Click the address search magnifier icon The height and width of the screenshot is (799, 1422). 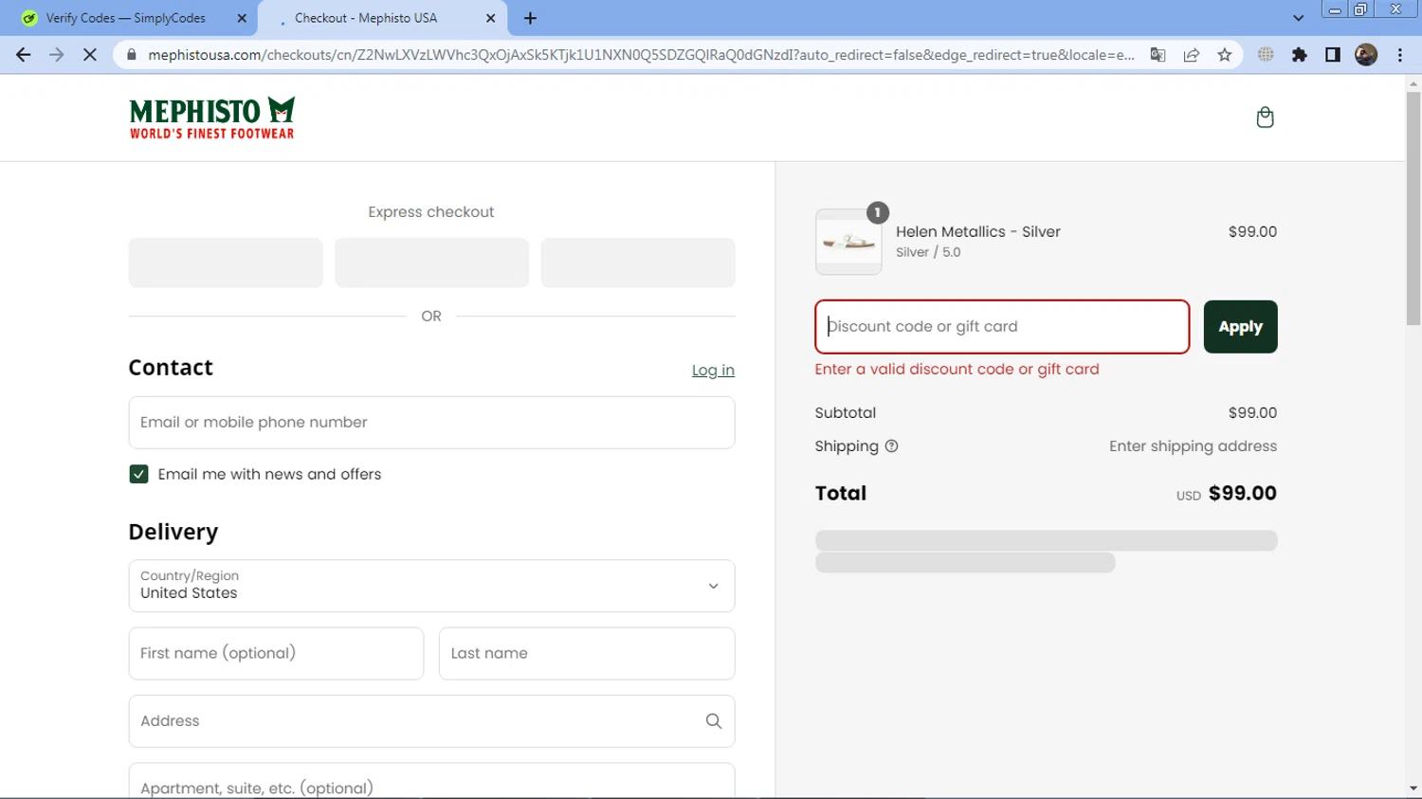point(714,721)
